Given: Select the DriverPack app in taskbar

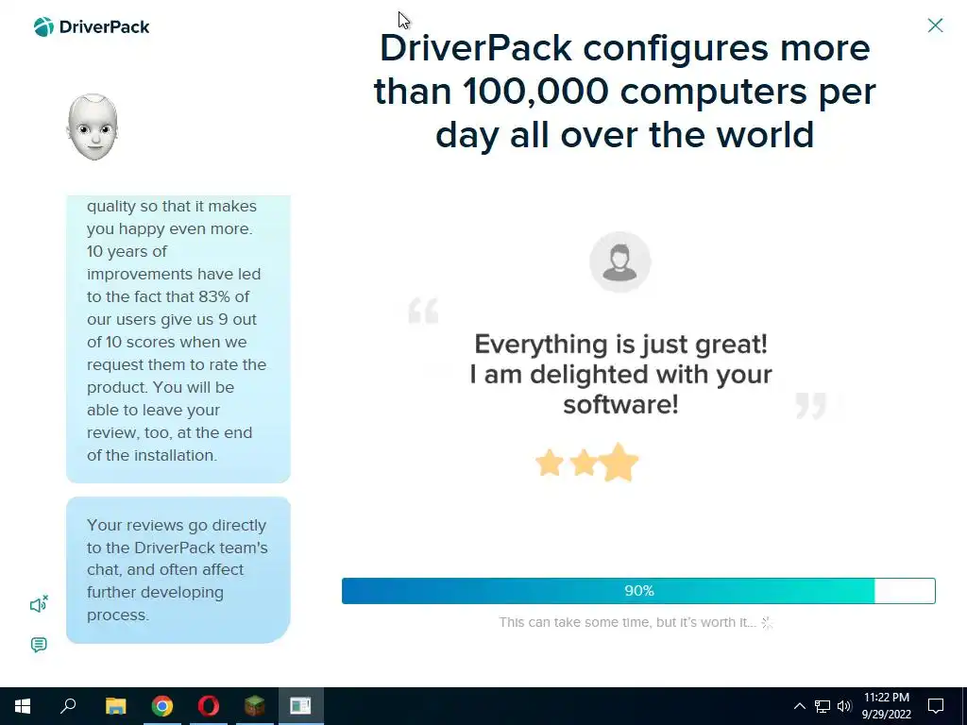Looking at the screenshot, I should tap(300, 706).
